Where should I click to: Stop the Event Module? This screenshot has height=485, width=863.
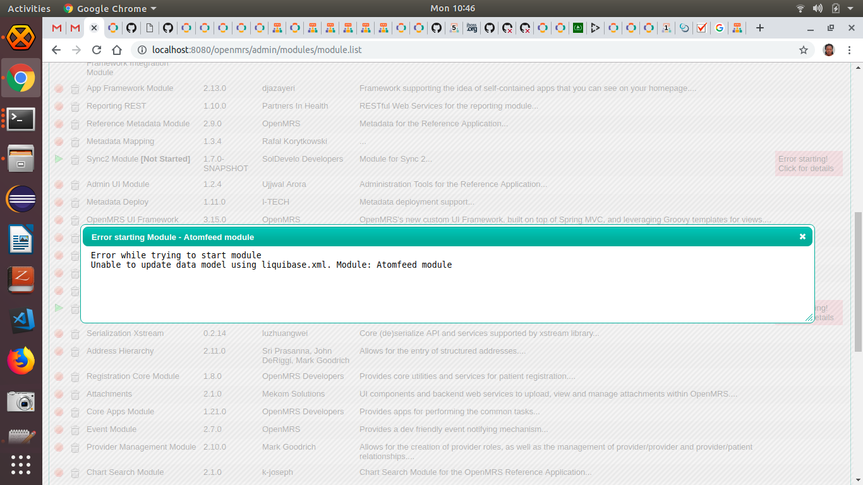59,430
